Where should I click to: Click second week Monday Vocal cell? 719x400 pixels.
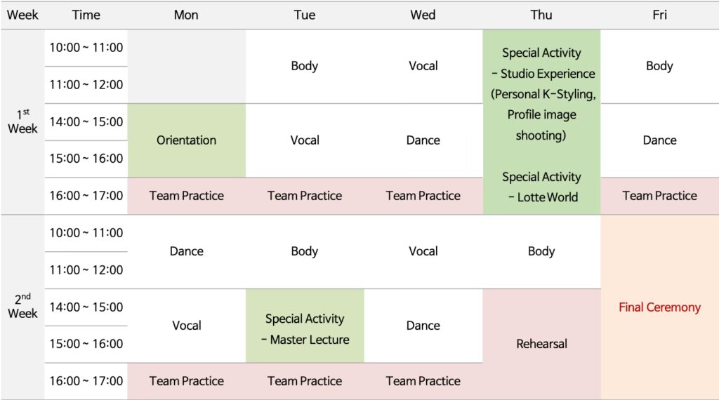click(x=186, y=326)
